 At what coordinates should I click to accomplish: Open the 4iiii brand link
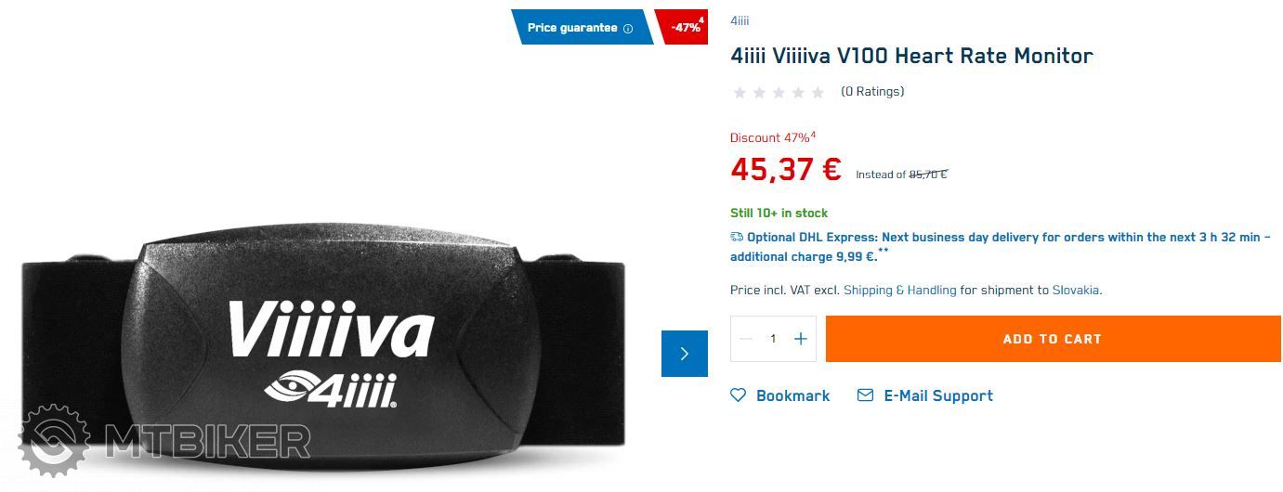pos(740,20)
